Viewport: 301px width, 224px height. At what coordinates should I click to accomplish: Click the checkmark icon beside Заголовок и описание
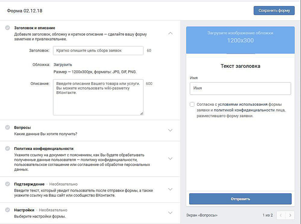tap(7, 28)
